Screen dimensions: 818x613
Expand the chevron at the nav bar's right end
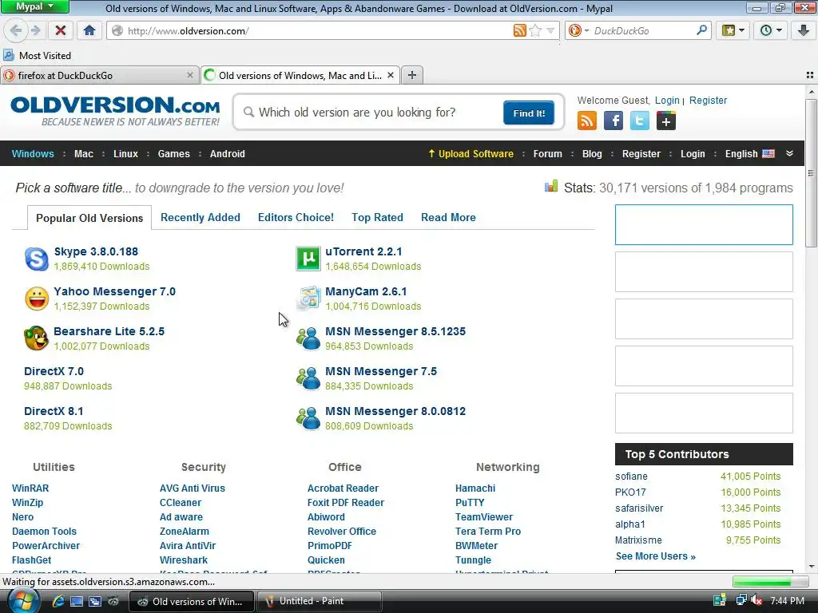(x=789, y=153)
